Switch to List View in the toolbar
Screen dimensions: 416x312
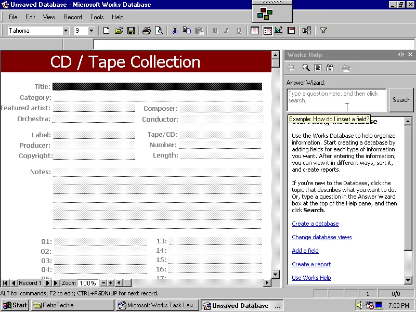pos(254,31)
